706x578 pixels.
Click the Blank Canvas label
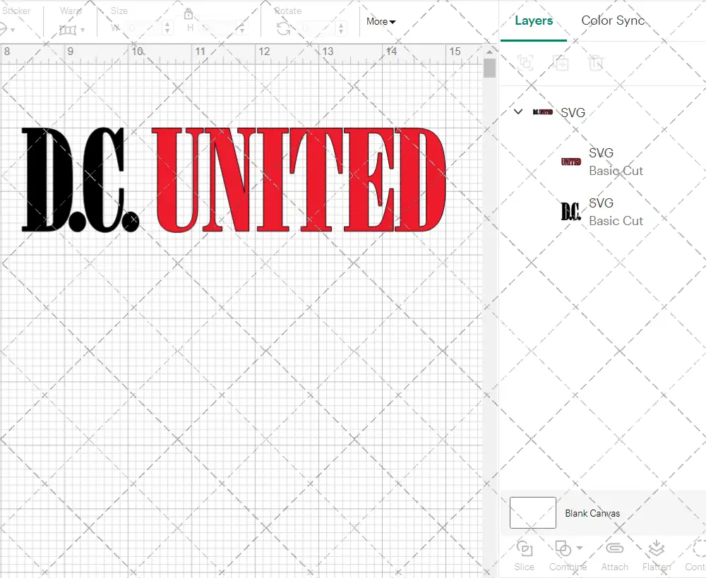(x=592, y=513)
